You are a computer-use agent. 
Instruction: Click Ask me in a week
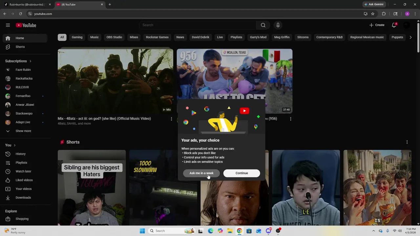(x=201, y=173)
